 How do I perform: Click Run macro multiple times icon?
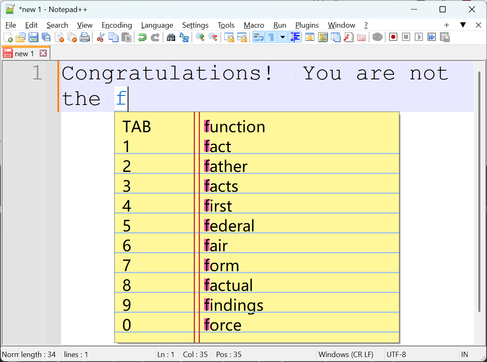click(x=432, y=37)
